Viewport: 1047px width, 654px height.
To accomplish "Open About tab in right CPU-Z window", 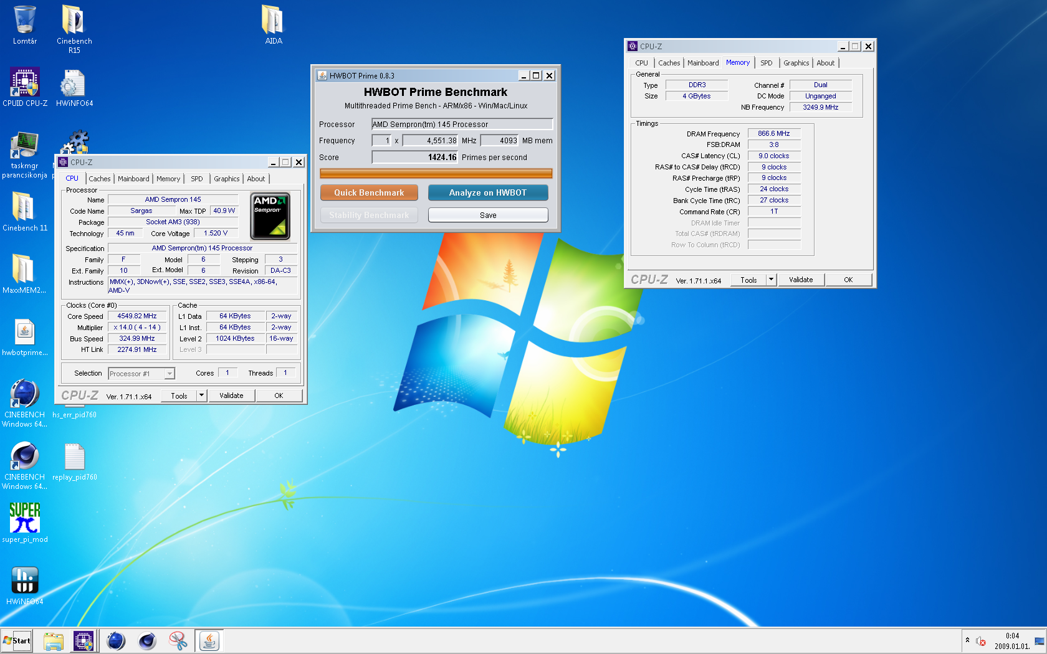I will point(826,63).
